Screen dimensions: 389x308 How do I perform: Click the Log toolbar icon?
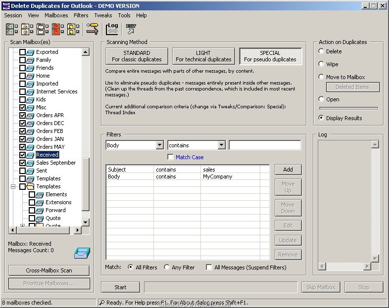(x=112, y=29)
